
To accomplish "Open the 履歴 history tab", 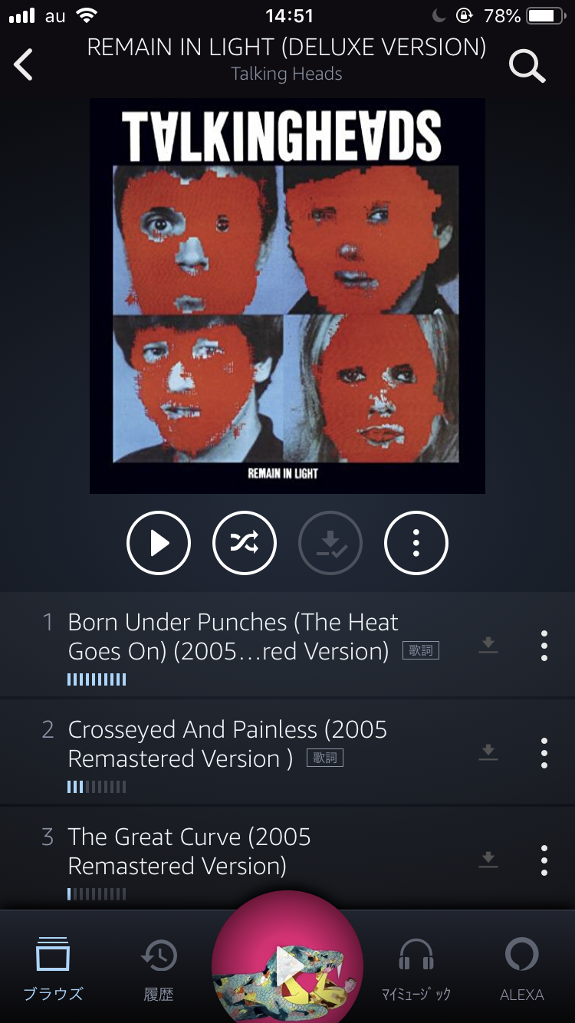I will tap(159, 969).
